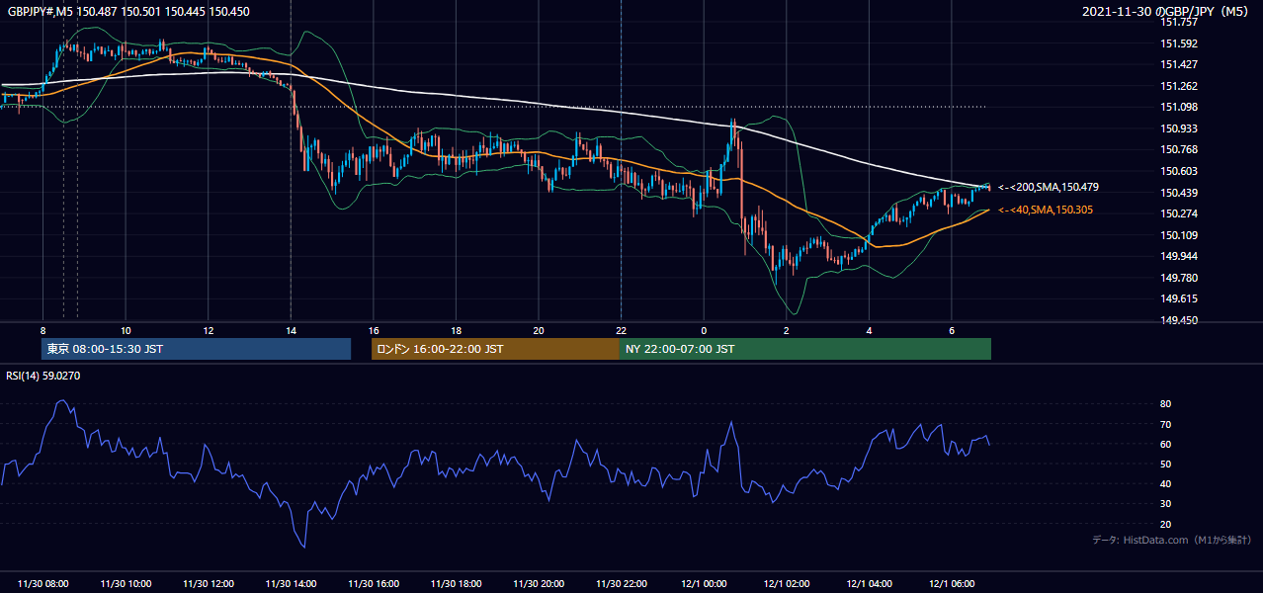Click RSI scale value 80

(x=1165, y=404)
